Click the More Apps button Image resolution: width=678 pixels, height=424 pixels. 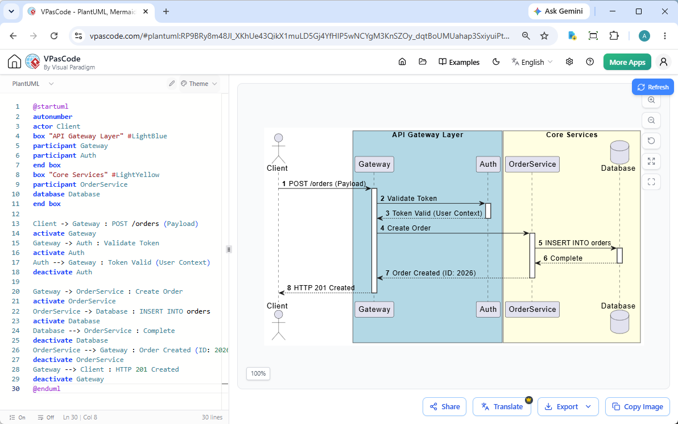627,62
